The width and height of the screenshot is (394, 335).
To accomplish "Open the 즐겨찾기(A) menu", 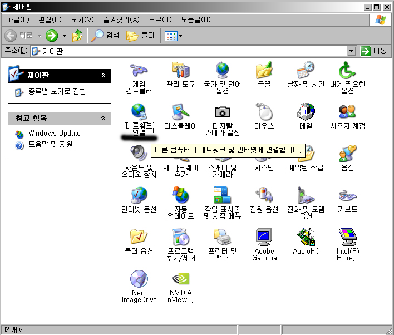I will (121, 19).
